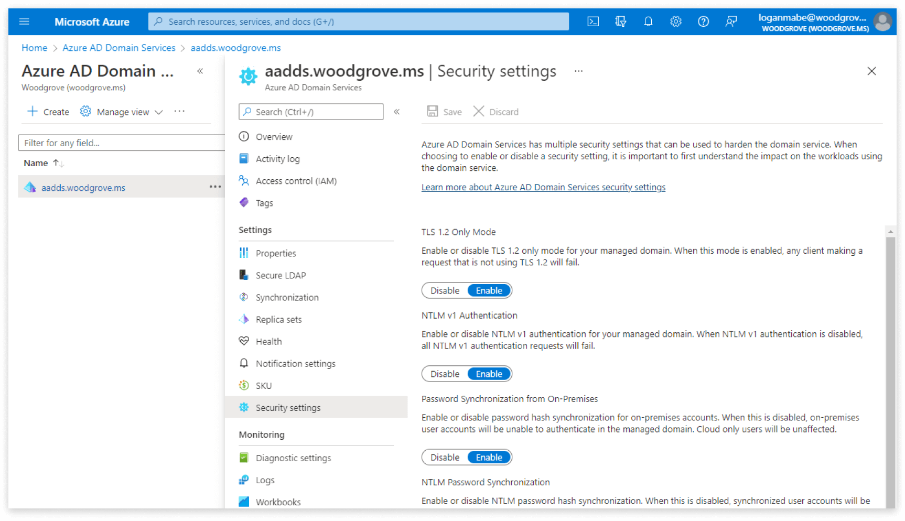This screenshot has height=521, width=905.
Task: Click the Save disk icon
Action: (x=433, y=112)
